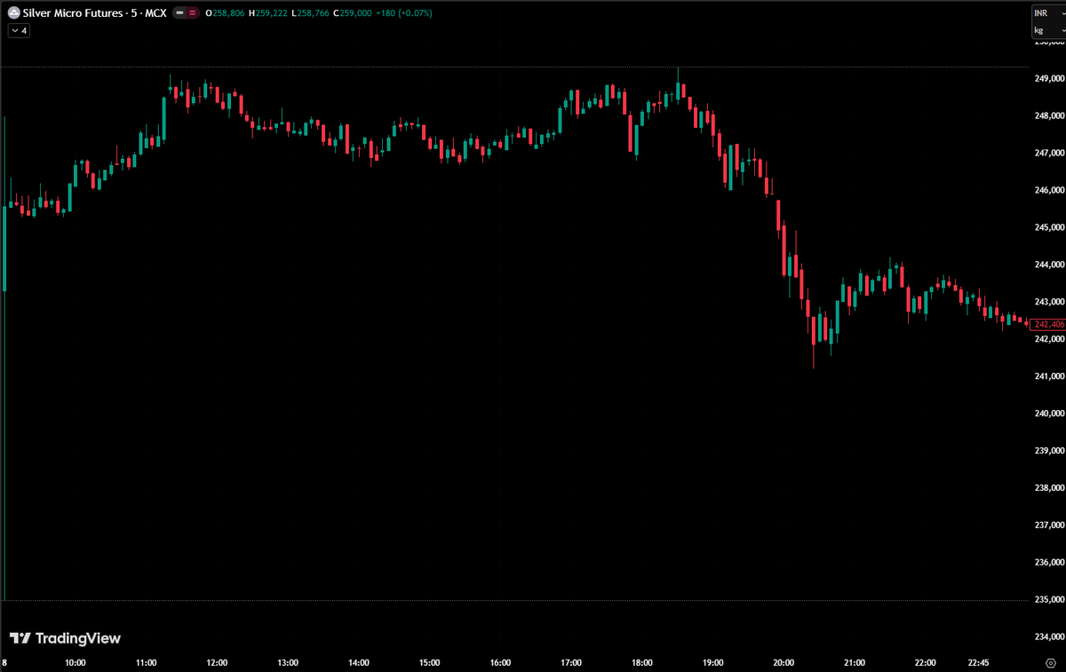The image size is (1066, 672).
Task: Click the date label 8 on time axis
Action: click(4, 663)
